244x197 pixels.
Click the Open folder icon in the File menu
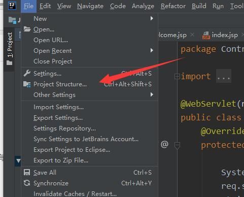[27, 29]
